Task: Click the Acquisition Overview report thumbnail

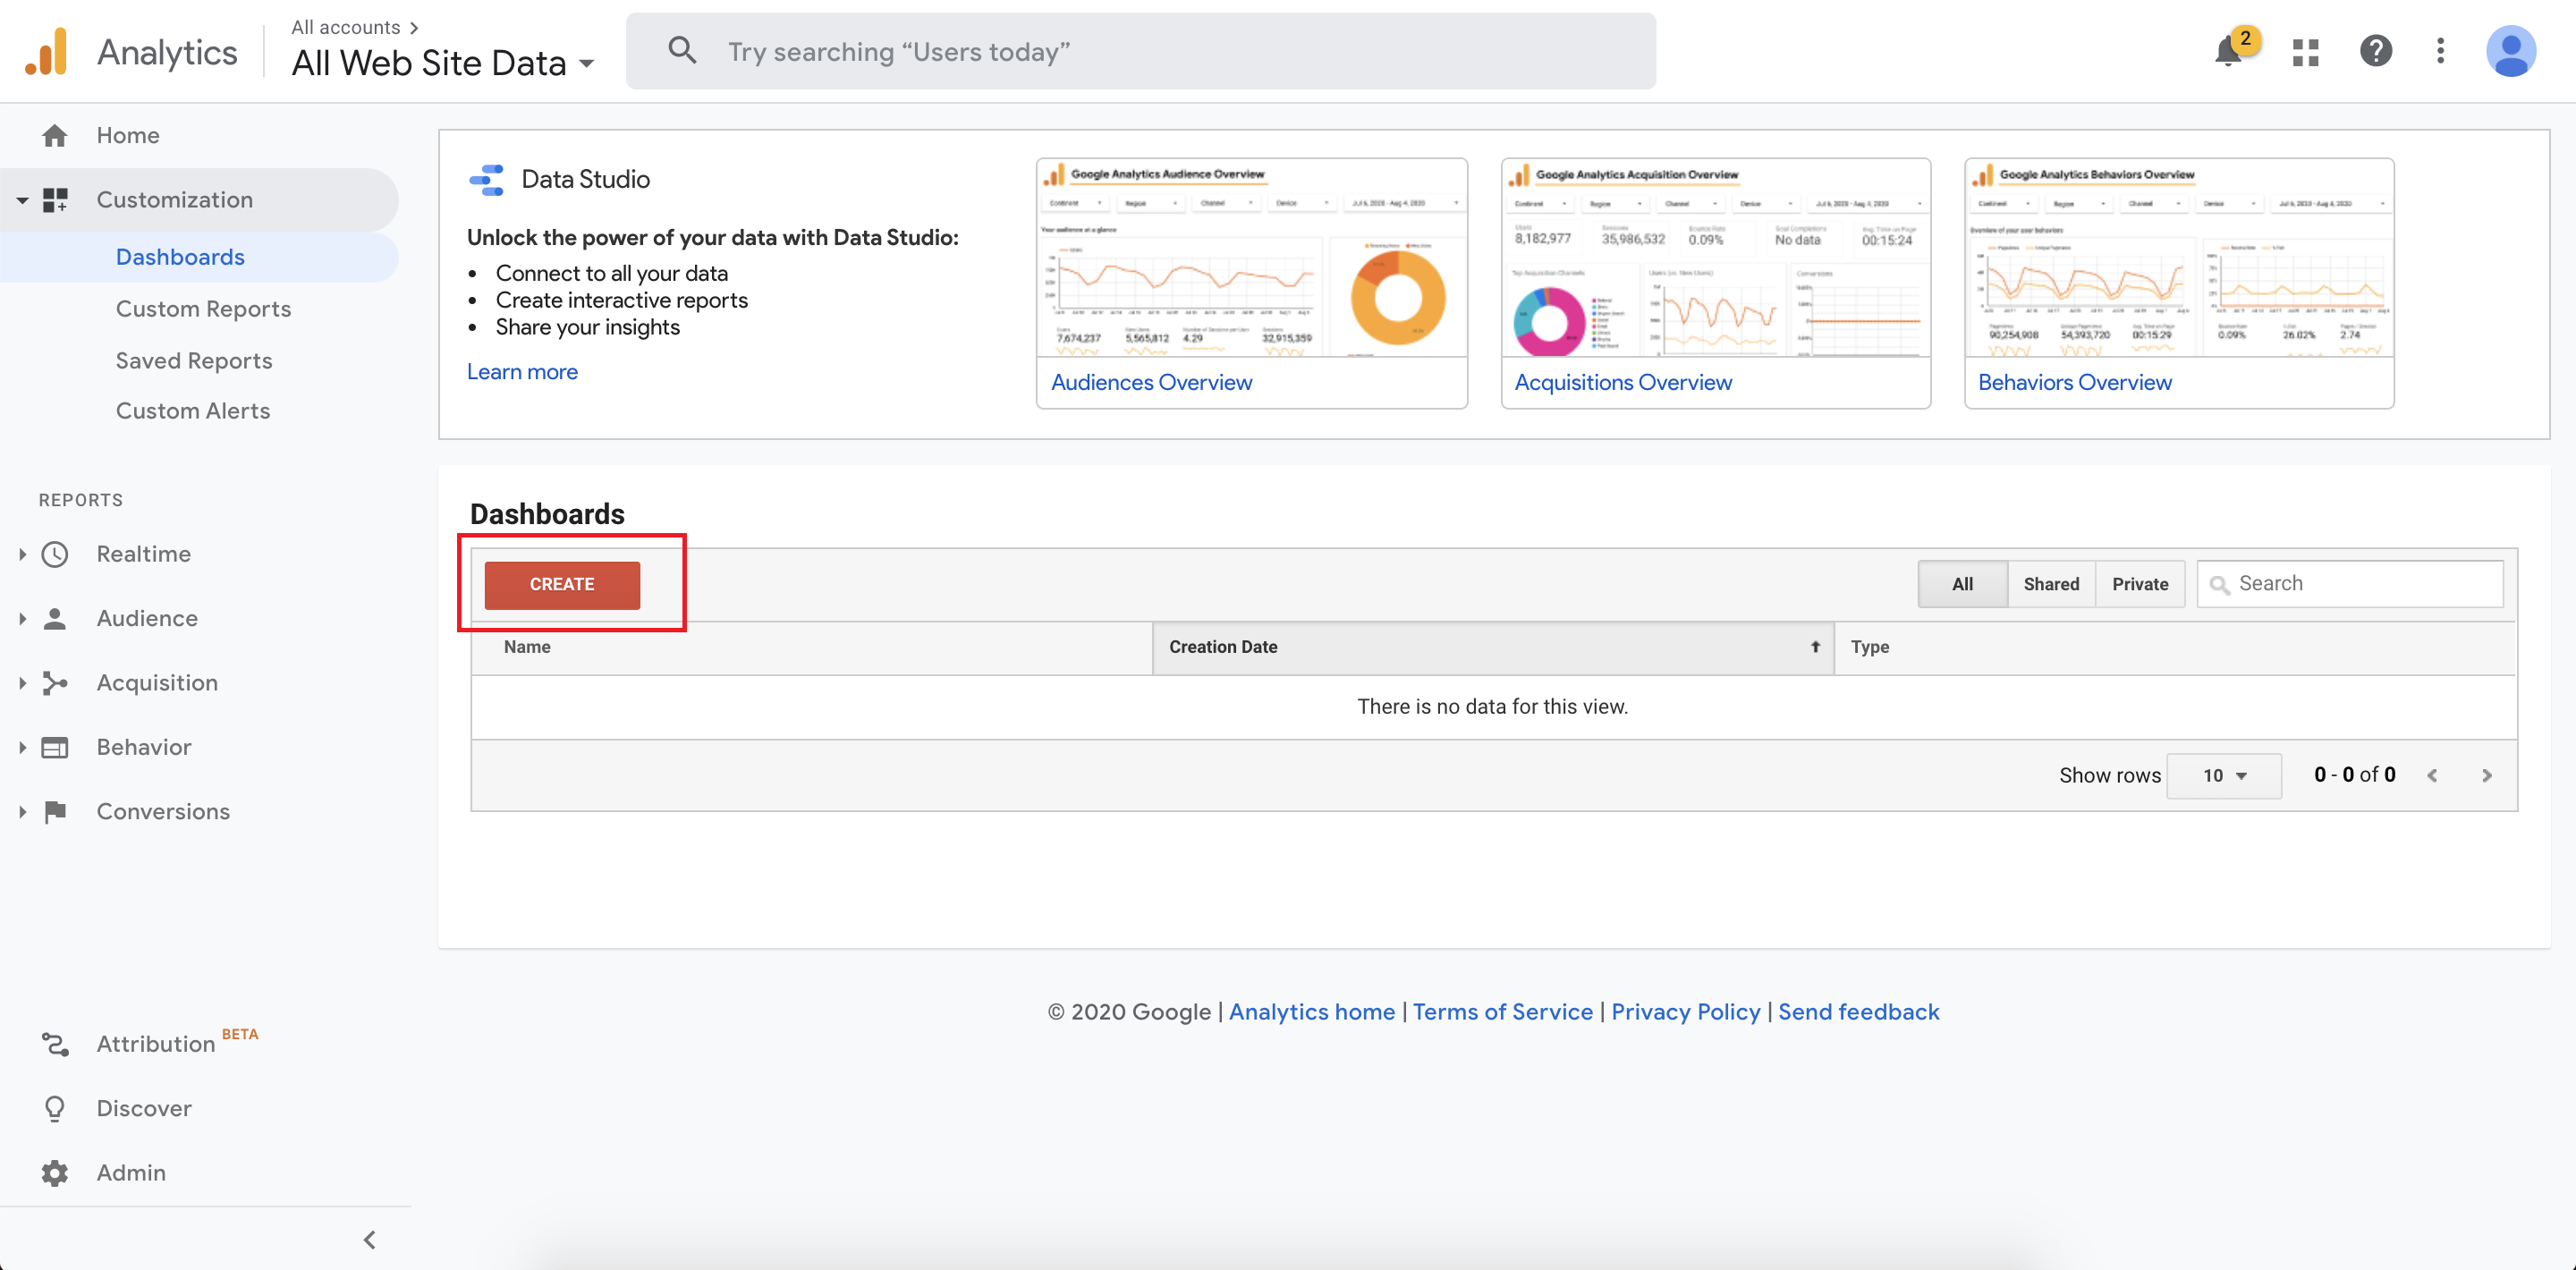Action: 1716,258
